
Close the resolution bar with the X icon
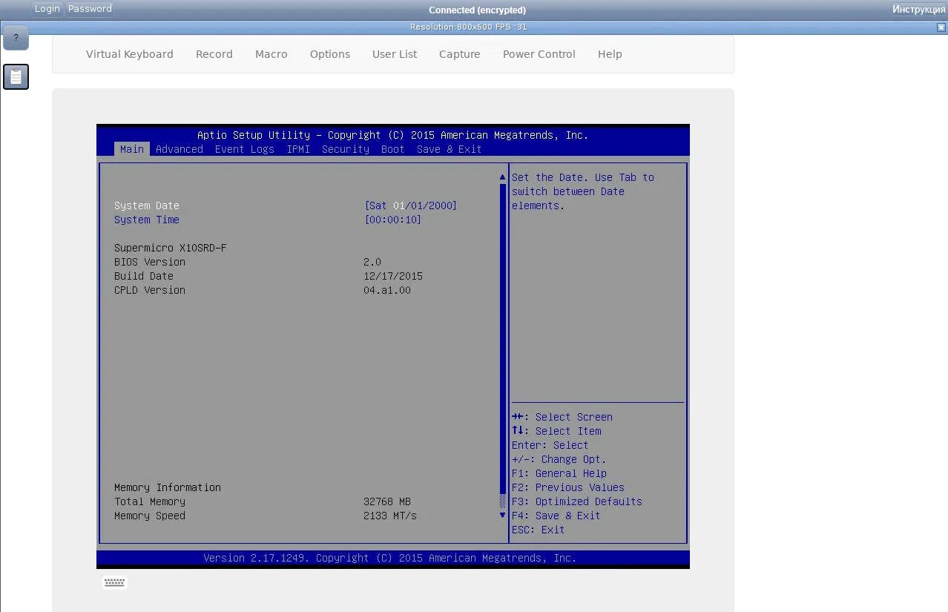pos(941,27)
